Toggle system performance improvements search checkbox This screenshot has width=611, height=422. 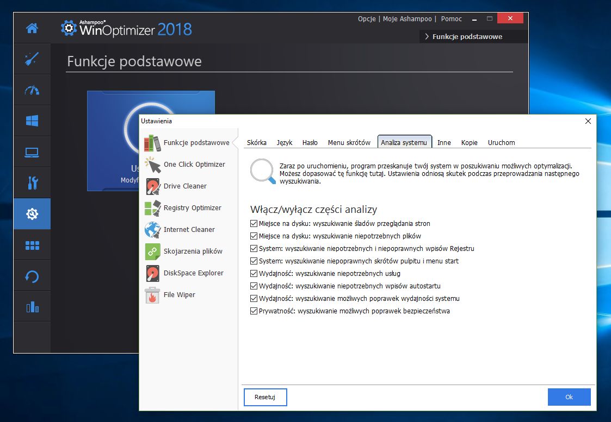[x=254, y=298]
